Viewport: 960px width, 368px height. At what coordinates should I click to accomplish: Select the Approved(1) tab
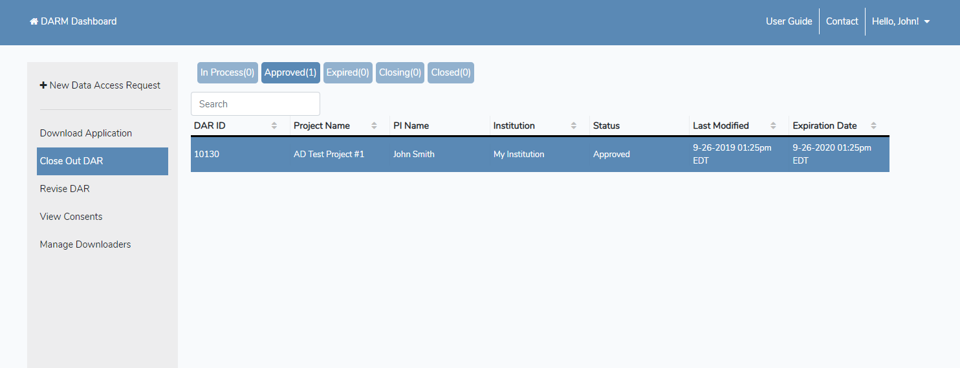[x=290, y=72]
